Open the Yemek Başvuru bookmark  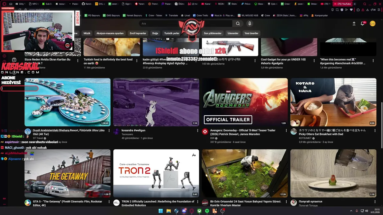132,15
